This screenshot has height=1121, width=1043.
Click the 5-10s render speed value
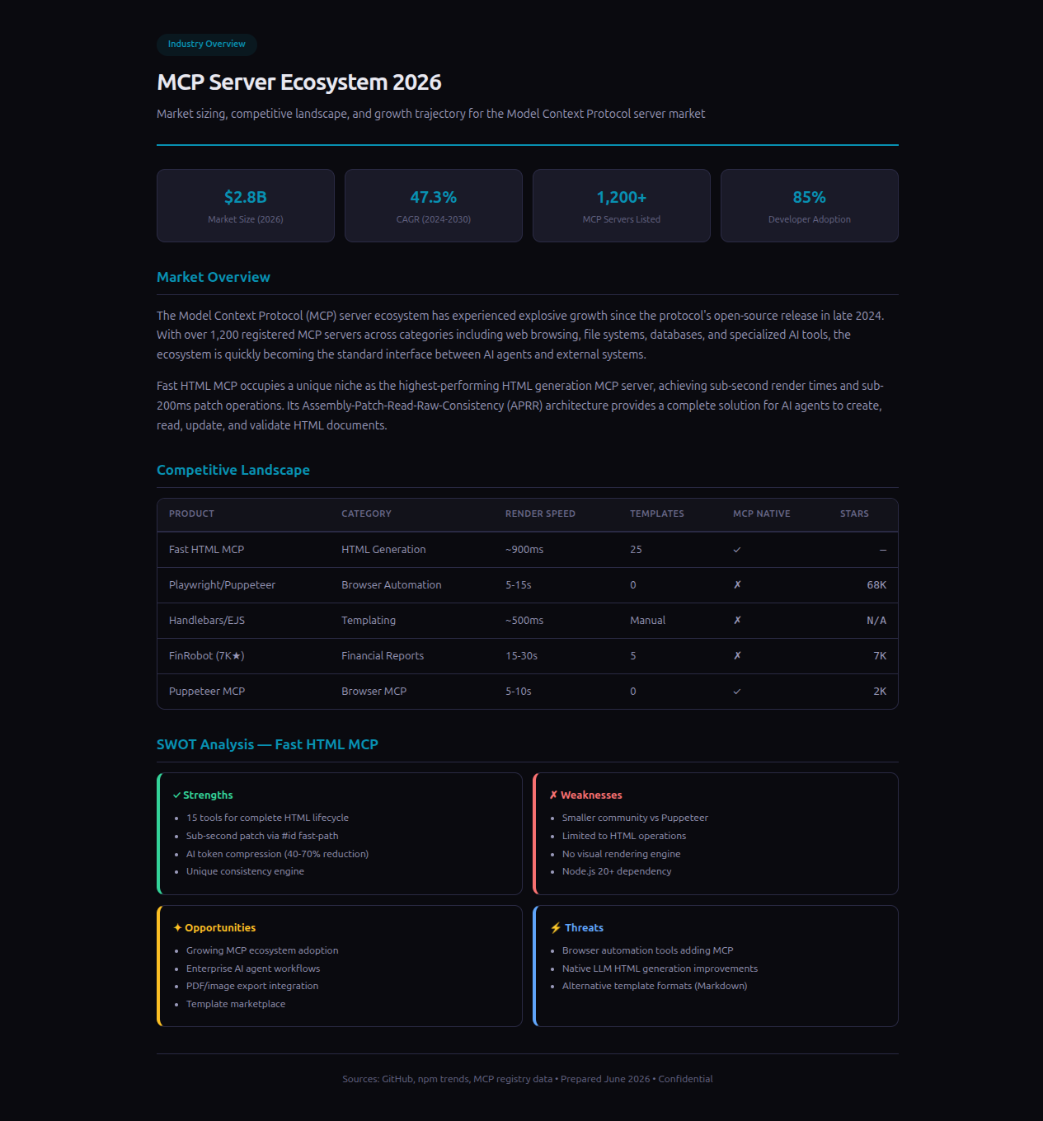tap(519, 692)
